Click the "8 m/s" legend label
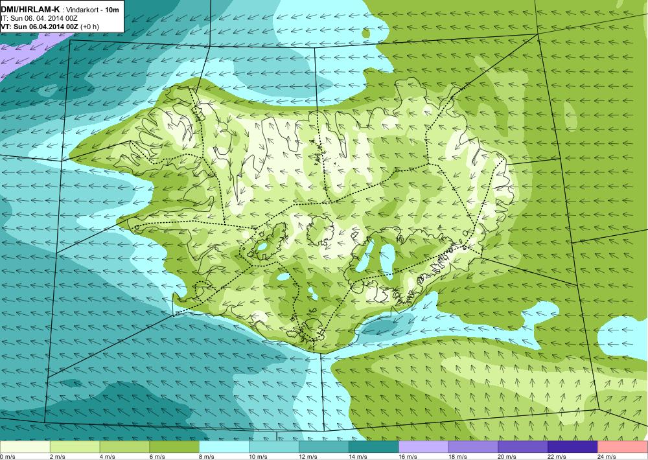The image size is (648, 460). (207, 457)
